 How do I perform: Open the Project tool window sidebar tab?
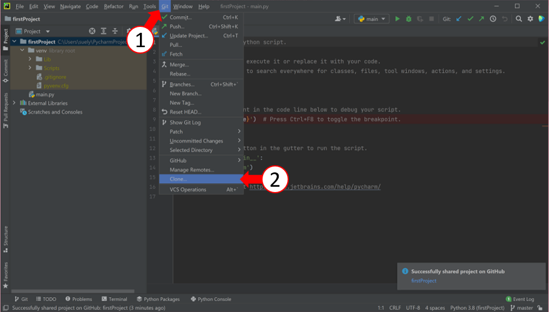(5, 39)
